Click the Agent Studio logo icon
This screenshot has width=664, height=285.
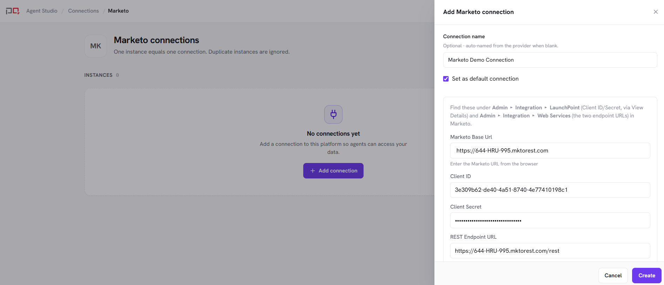pyautogui.click(x=13, y=11)
